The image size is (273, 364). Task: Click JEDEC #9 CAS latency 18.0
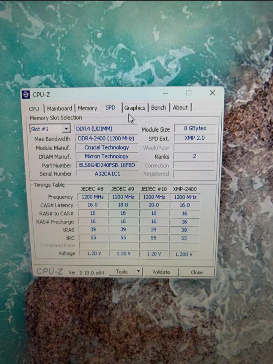pyautogui.click(x=123, y=205)
